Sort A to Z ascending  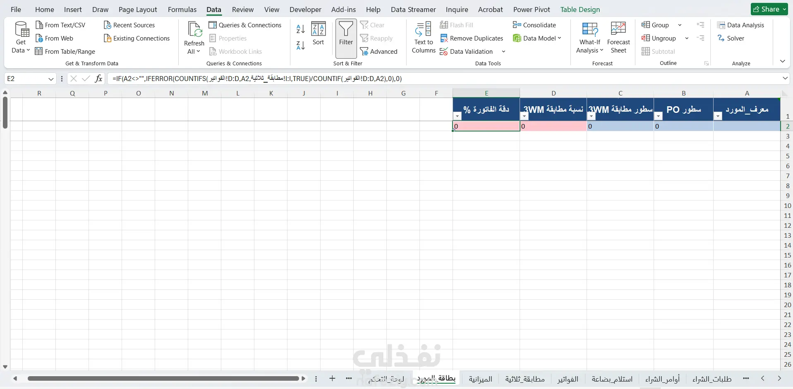(x=301, y=29)
